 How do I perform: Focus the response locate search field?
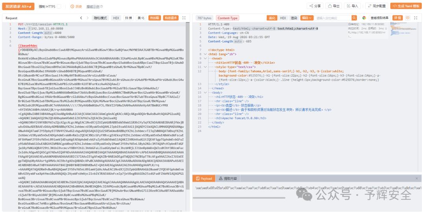click(333, 18)
